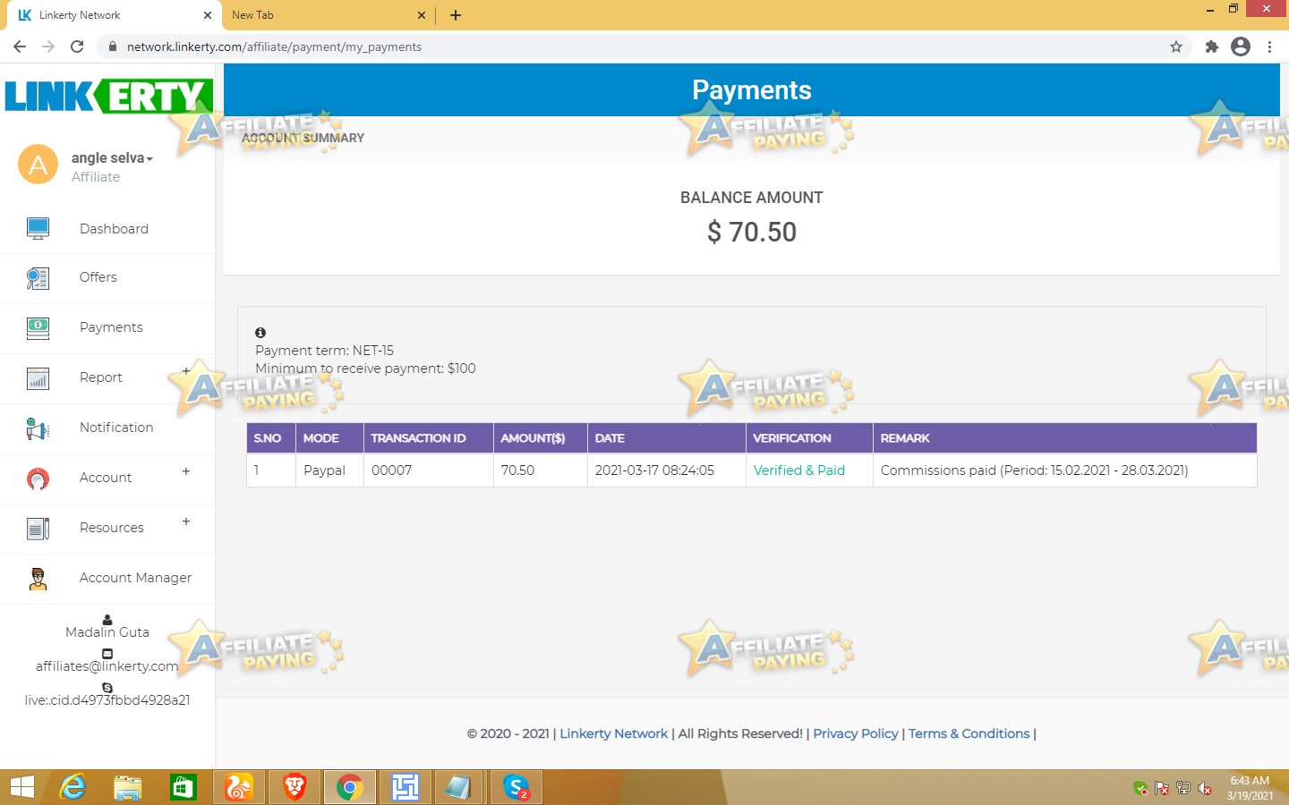Click the forward navigation arrow

pyautogui.click(x=48, y=47)
